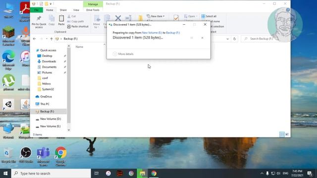Select New Volume (E:) in sidebar
The image size is (317, 178).
[51, 127]
